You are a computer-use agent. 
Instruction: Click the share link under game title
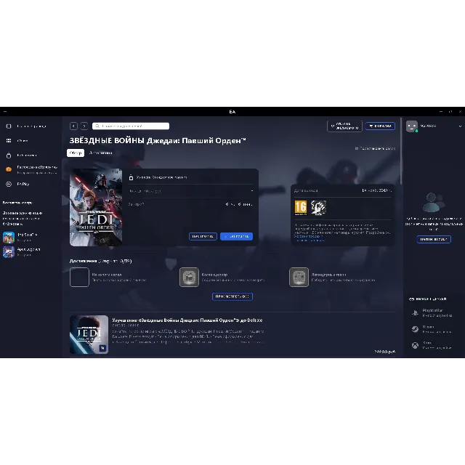click(x=375, y=148)
